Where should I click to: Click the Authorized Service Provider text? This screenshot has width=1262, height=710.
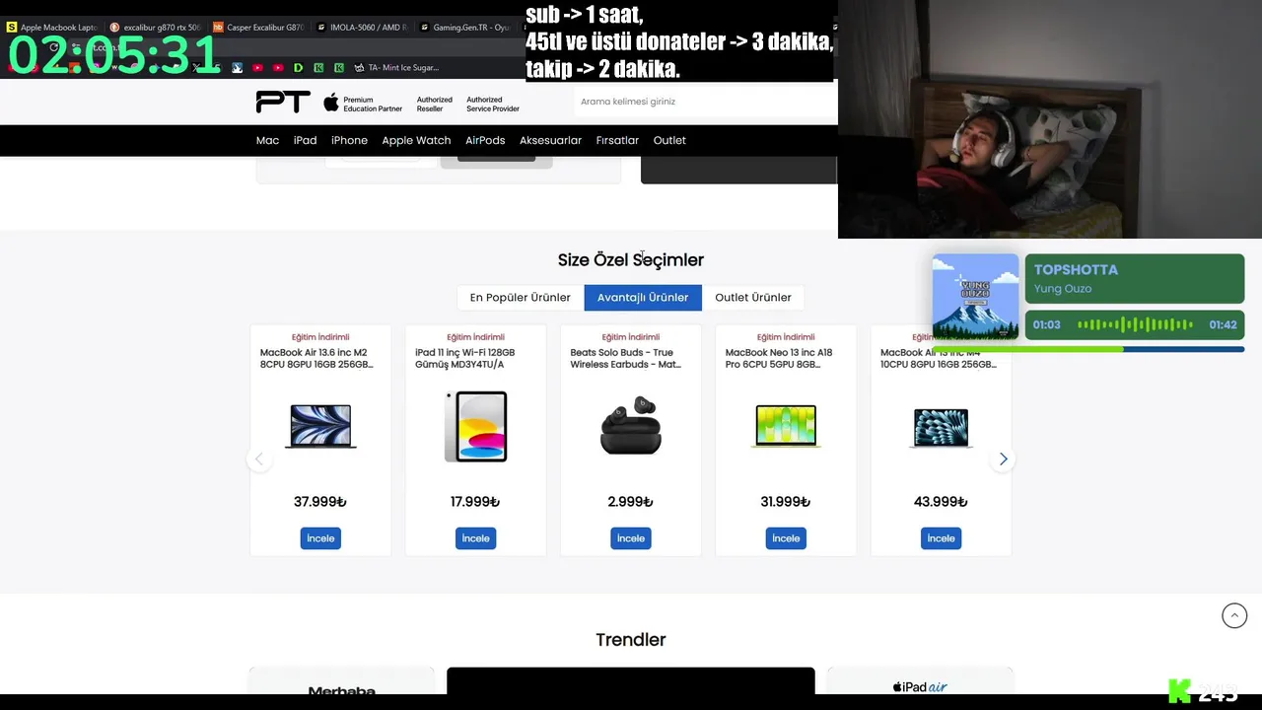(493, 104)
